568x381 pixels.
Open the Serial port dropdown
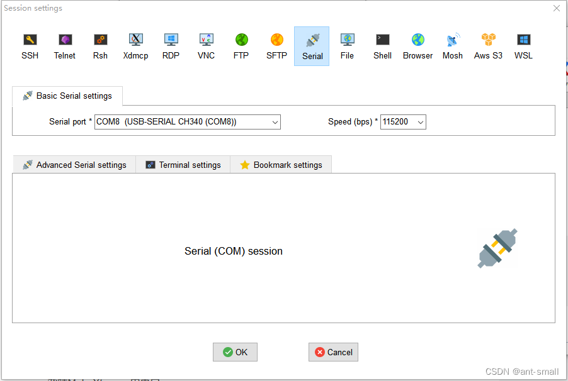click(x=274, y=122)
